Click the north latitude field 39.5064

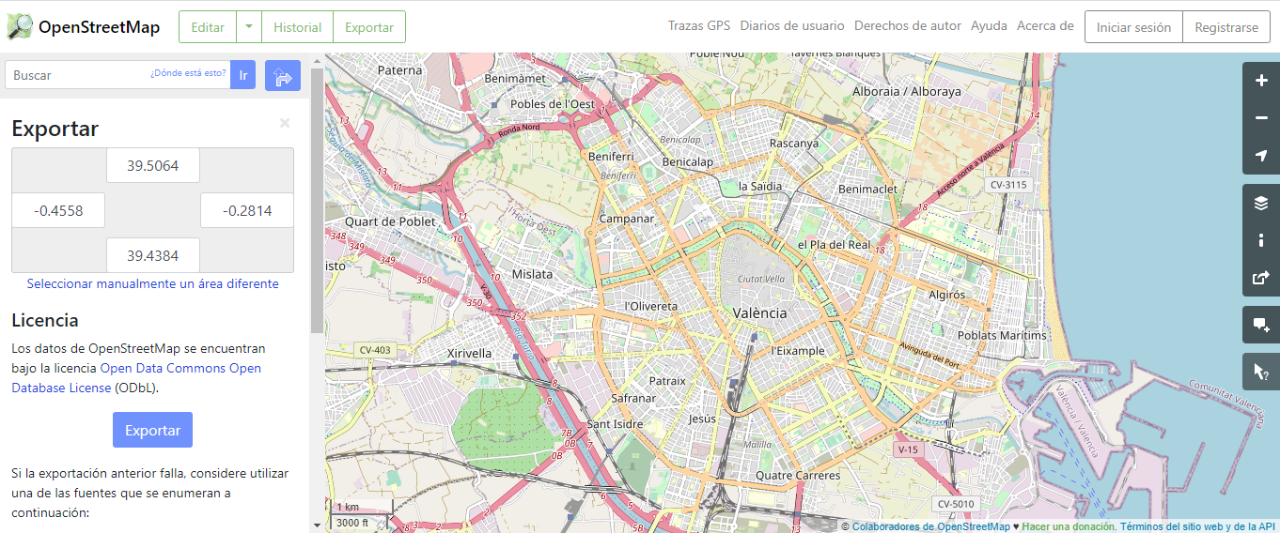click(x=153, y=165)
